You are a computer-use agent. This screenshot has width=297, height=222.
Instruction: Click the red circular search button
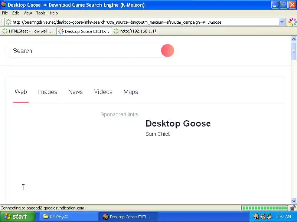(168, 51)
